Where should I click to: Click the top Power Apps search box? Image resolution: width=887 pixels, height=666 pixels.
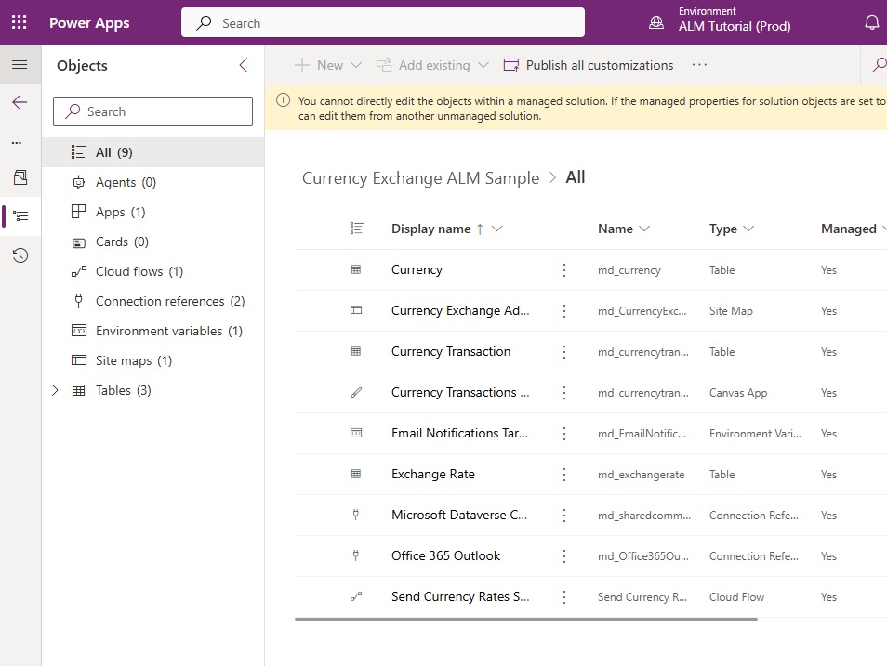(x=383, y=22)
